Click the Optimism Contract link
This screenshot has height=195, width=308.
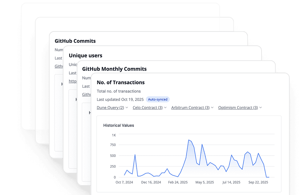click(x=238, y=108)
